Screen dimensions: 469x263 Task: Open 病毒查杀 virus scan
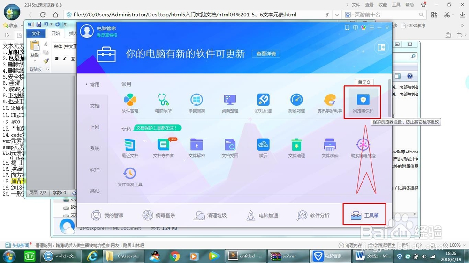pos(159,215)
